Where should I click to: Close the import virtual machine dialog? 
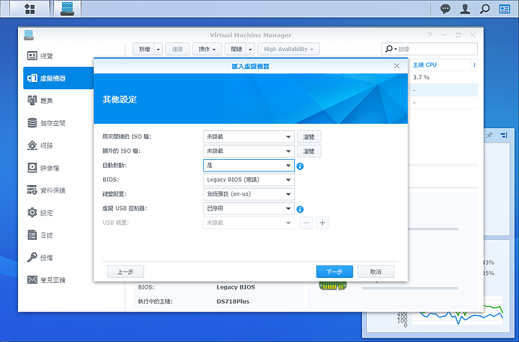(397, 66)
